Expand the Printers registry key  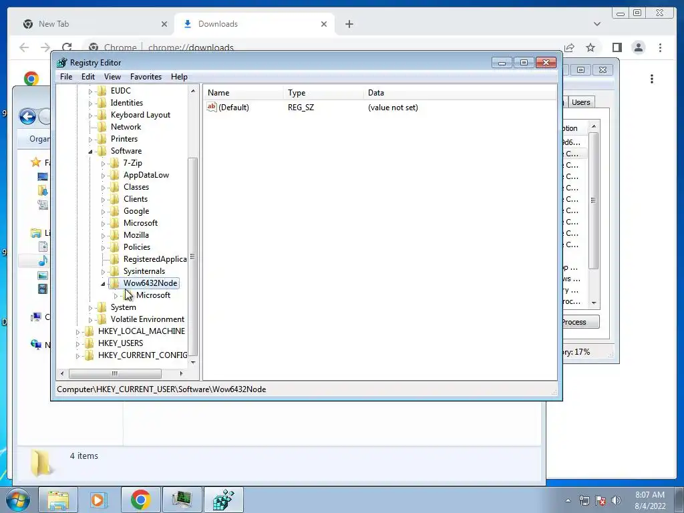(90, 140)
